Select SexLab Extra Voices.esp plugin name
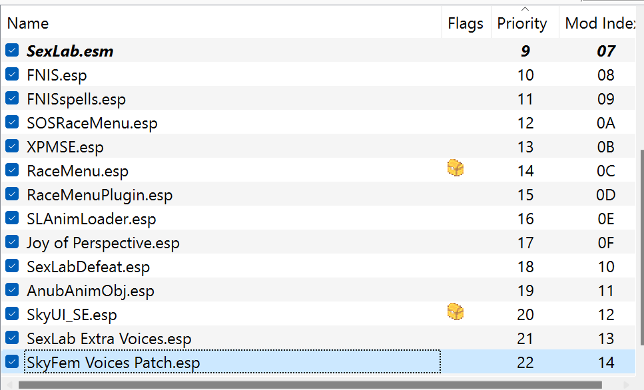The width and height of the screenshot is (644, 390). [x=109, y=339]
